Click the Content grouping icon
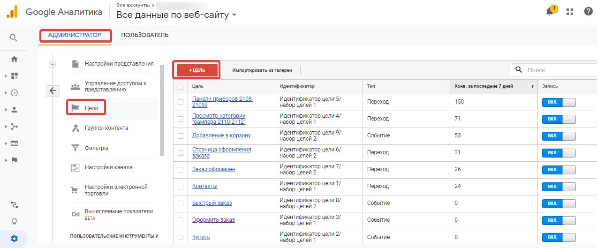Viewport: 597px width, 248px height. point(75,128)
